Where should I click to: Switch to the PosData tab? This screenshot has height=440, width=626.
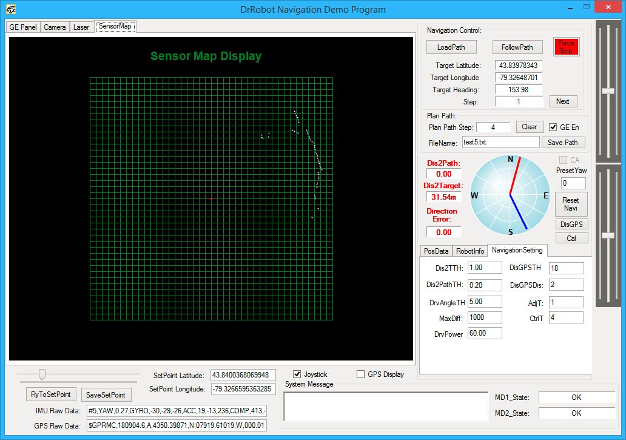coord(436,251)
